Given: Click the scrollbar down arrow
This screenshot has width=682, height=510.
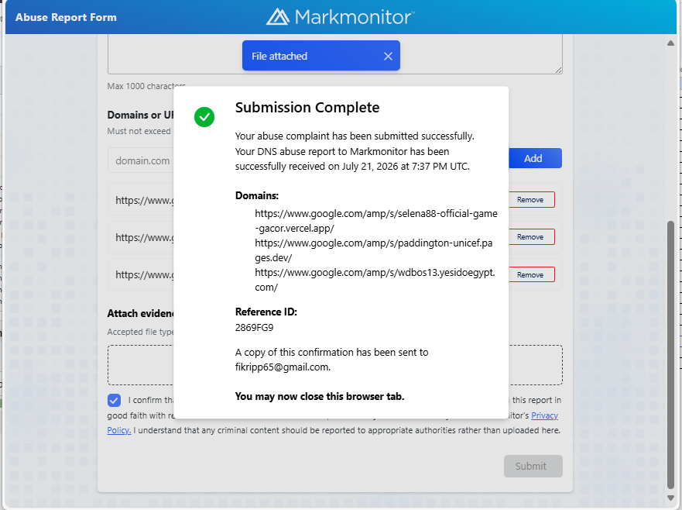Looking at the screenshot, I should (670, 498).
